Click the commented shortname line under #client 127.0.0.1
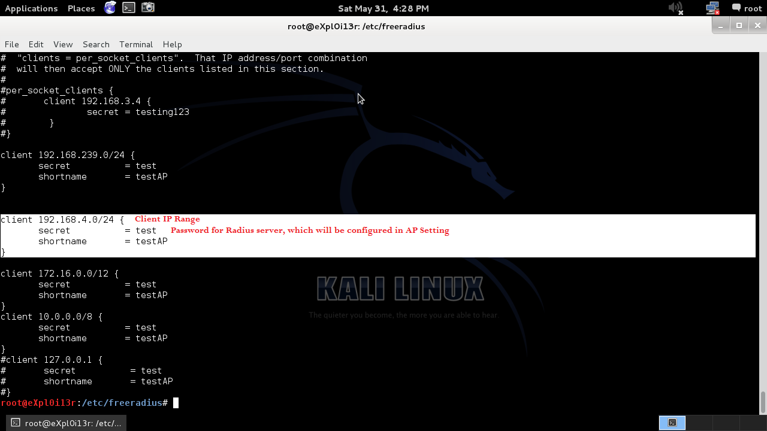The height and width of the screenshot is (431, 767). pos(87,381)
